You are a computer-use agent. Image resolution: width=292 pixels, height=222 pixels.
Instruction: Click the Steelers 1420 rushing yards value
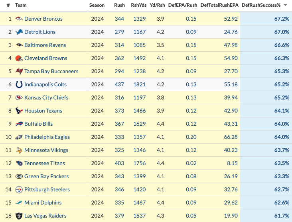(x=140, y=190)
